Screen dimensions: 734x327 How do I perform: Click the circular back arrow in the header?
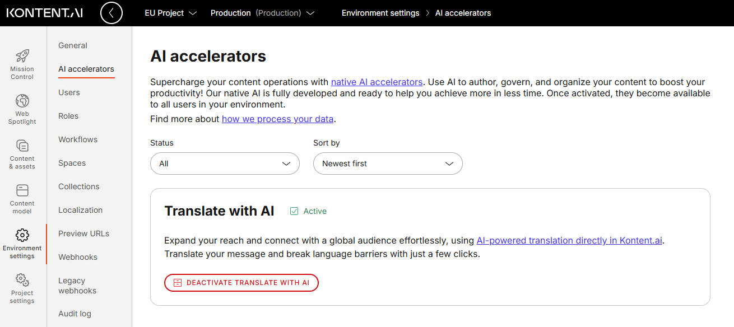[x=111, y=12]
